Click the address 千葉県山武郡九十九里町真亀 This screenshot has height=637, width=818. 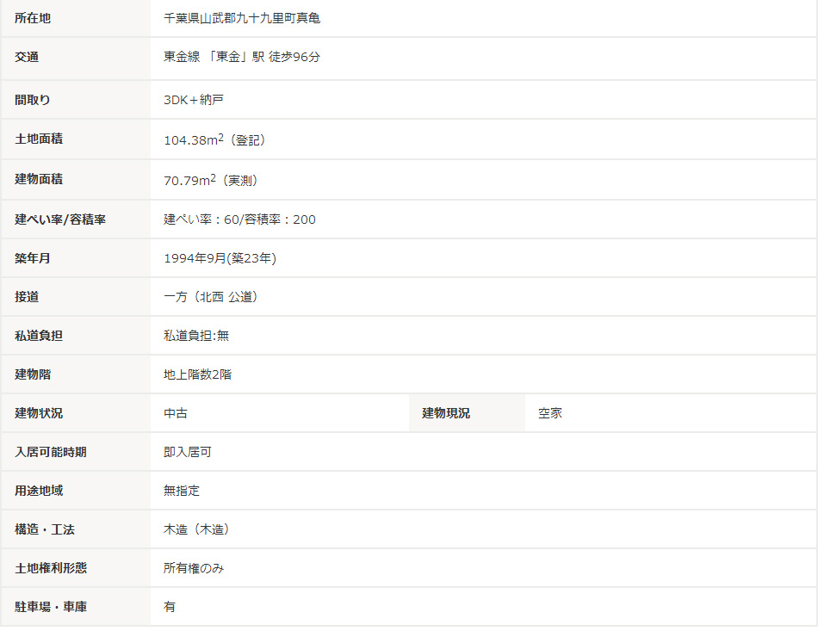point(242,18)
